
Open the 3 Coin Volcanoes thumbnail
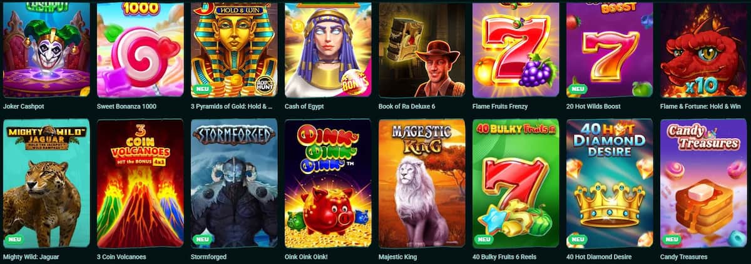pos(140,183)
